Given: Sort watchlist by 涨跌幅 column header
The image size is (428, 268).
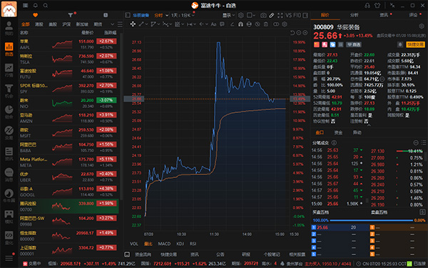Looking at the screenshot, I should (111, 33).
